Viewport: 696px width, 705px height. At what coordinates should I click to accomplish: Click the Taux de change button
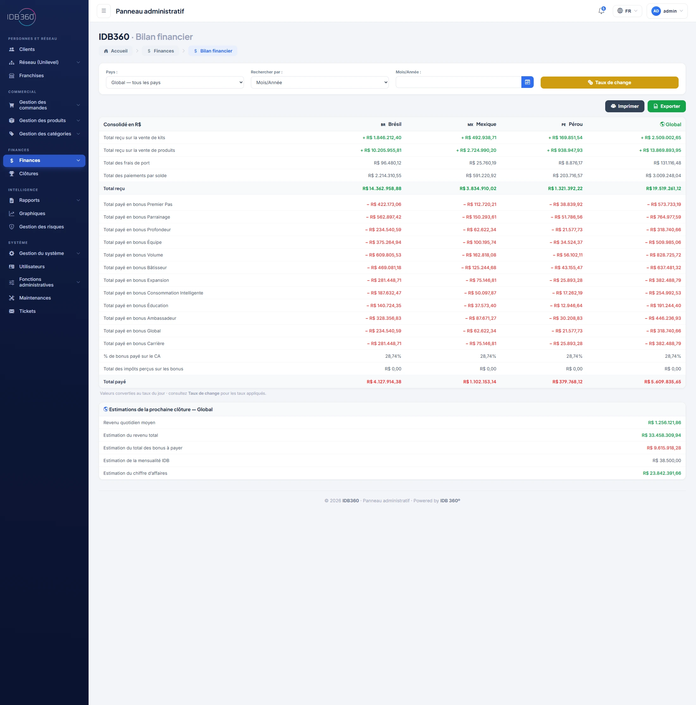(609, 83)
